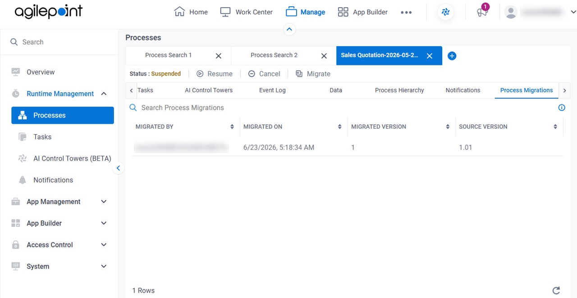
Task: Go to Work Center
Action: point(246,12)
